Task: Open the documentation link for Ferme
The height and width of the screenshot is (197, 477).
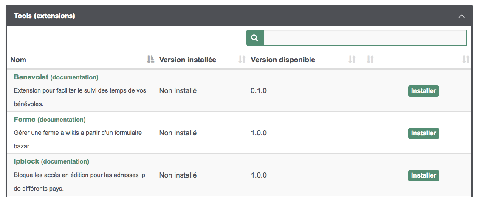Action: 62,120
